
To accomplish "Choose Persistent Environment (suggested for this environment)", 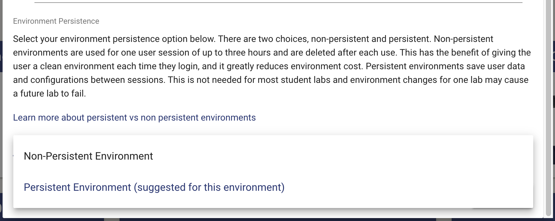I will [153, 187].
